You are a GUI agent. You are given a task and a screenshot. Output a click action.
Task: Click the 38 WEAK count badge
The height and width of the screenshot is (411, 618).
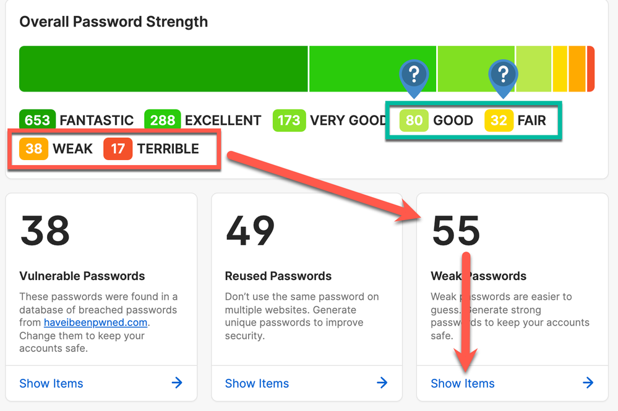(34, 149)
